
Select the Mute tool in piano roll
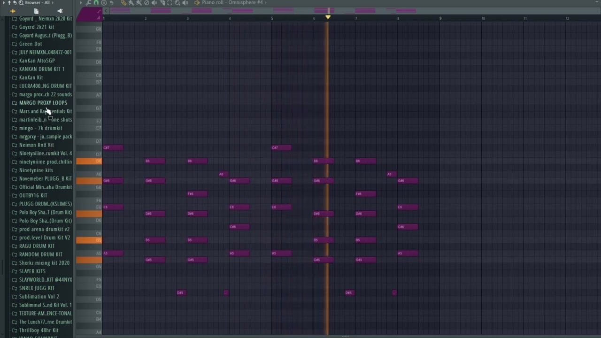tap(154, 3)
